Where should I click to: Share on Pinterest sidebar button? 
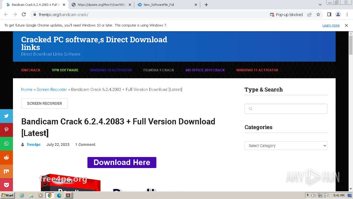click(6, 130)
